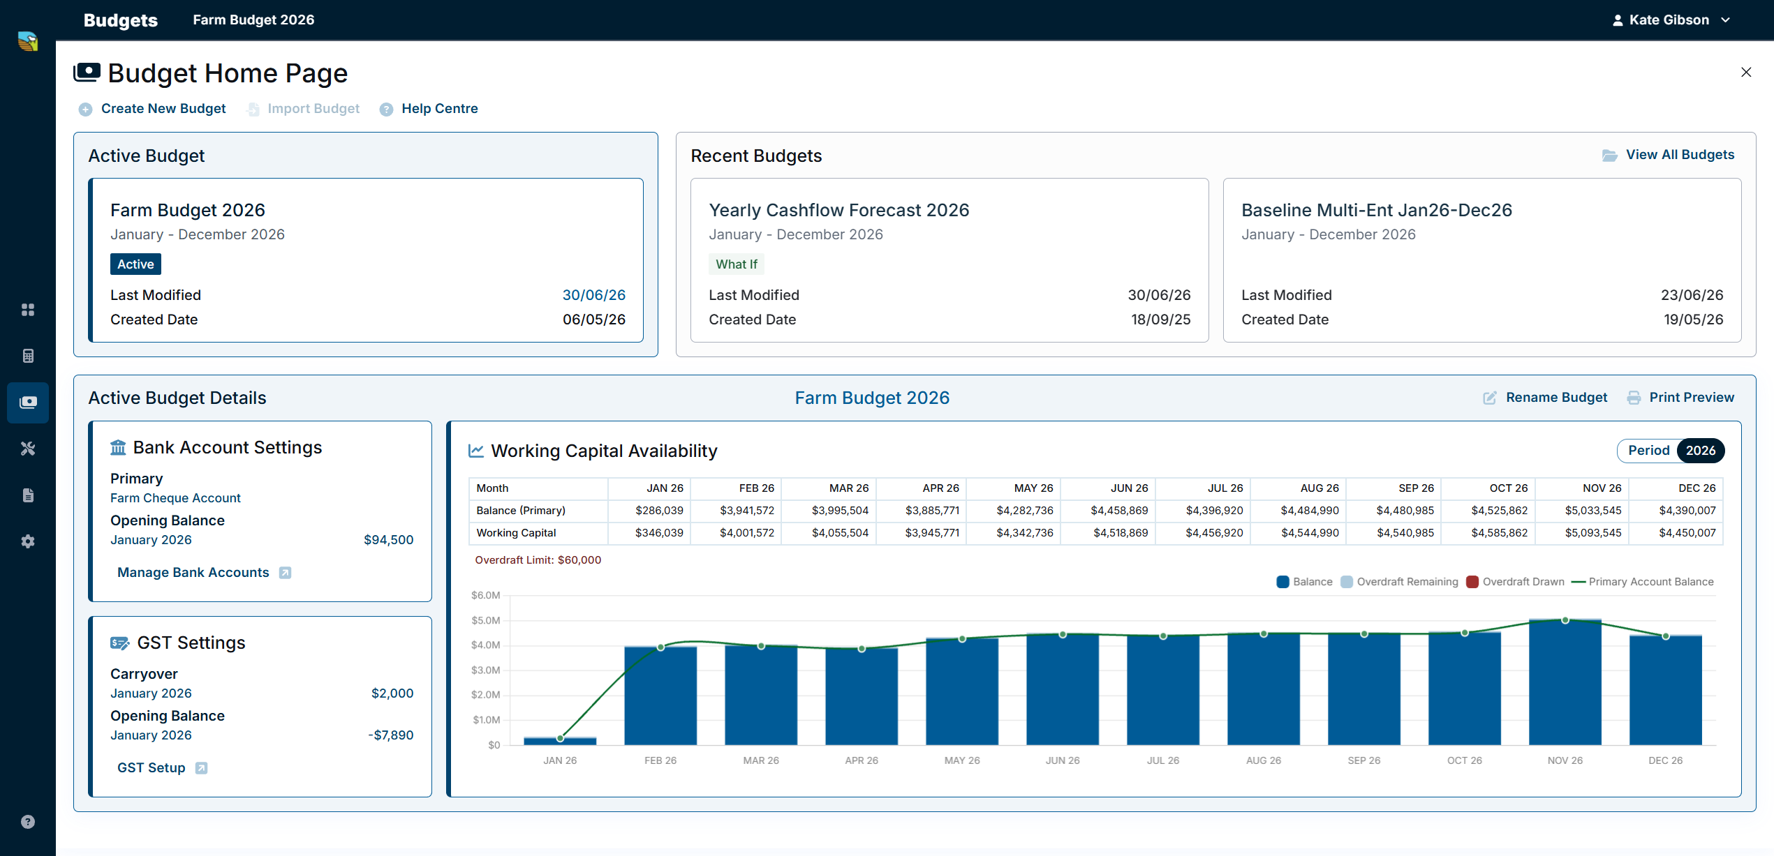Click the NOV 26 bar in chart
The height and width of the screenshot is (856, 1774).
1565,682
